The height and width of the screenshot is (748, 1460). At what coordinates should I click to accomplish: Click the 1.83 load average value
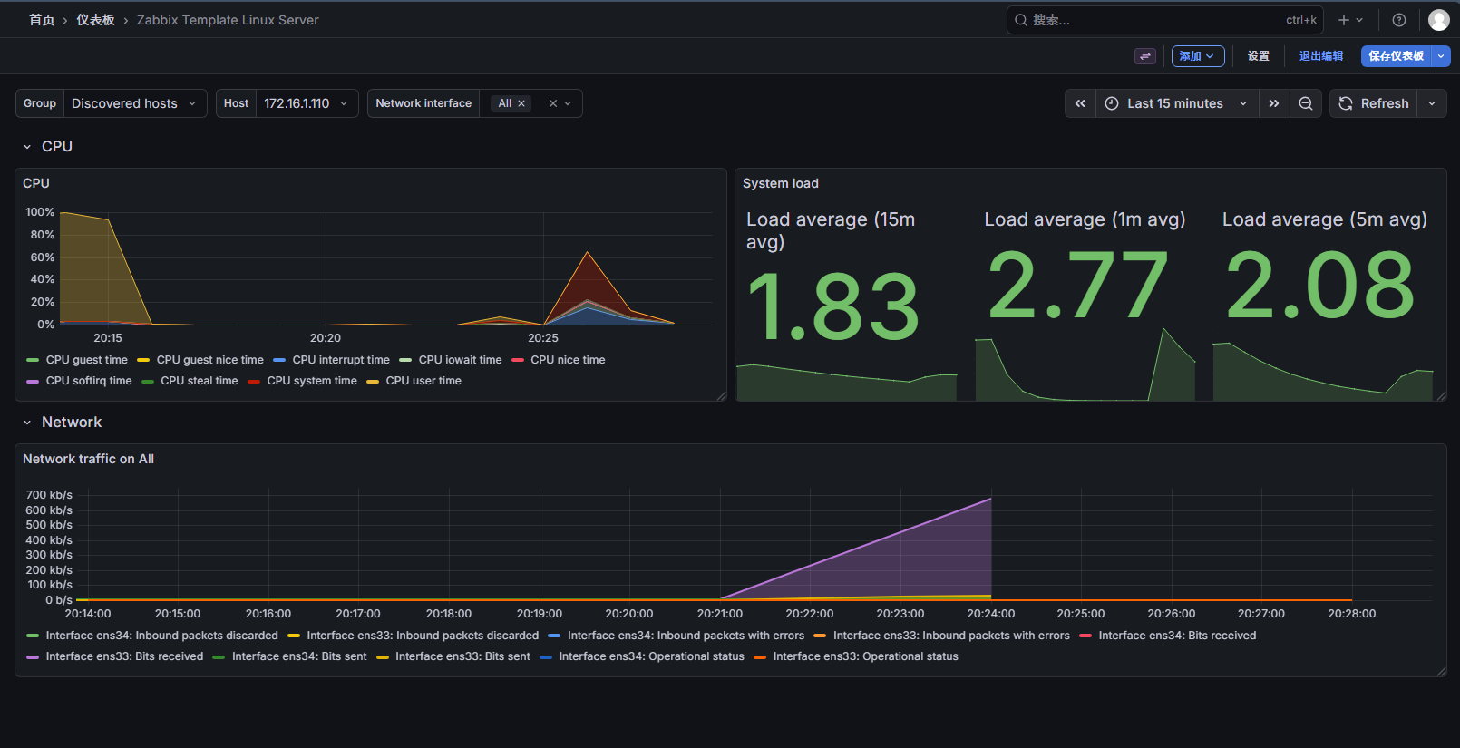coord(834,307)
